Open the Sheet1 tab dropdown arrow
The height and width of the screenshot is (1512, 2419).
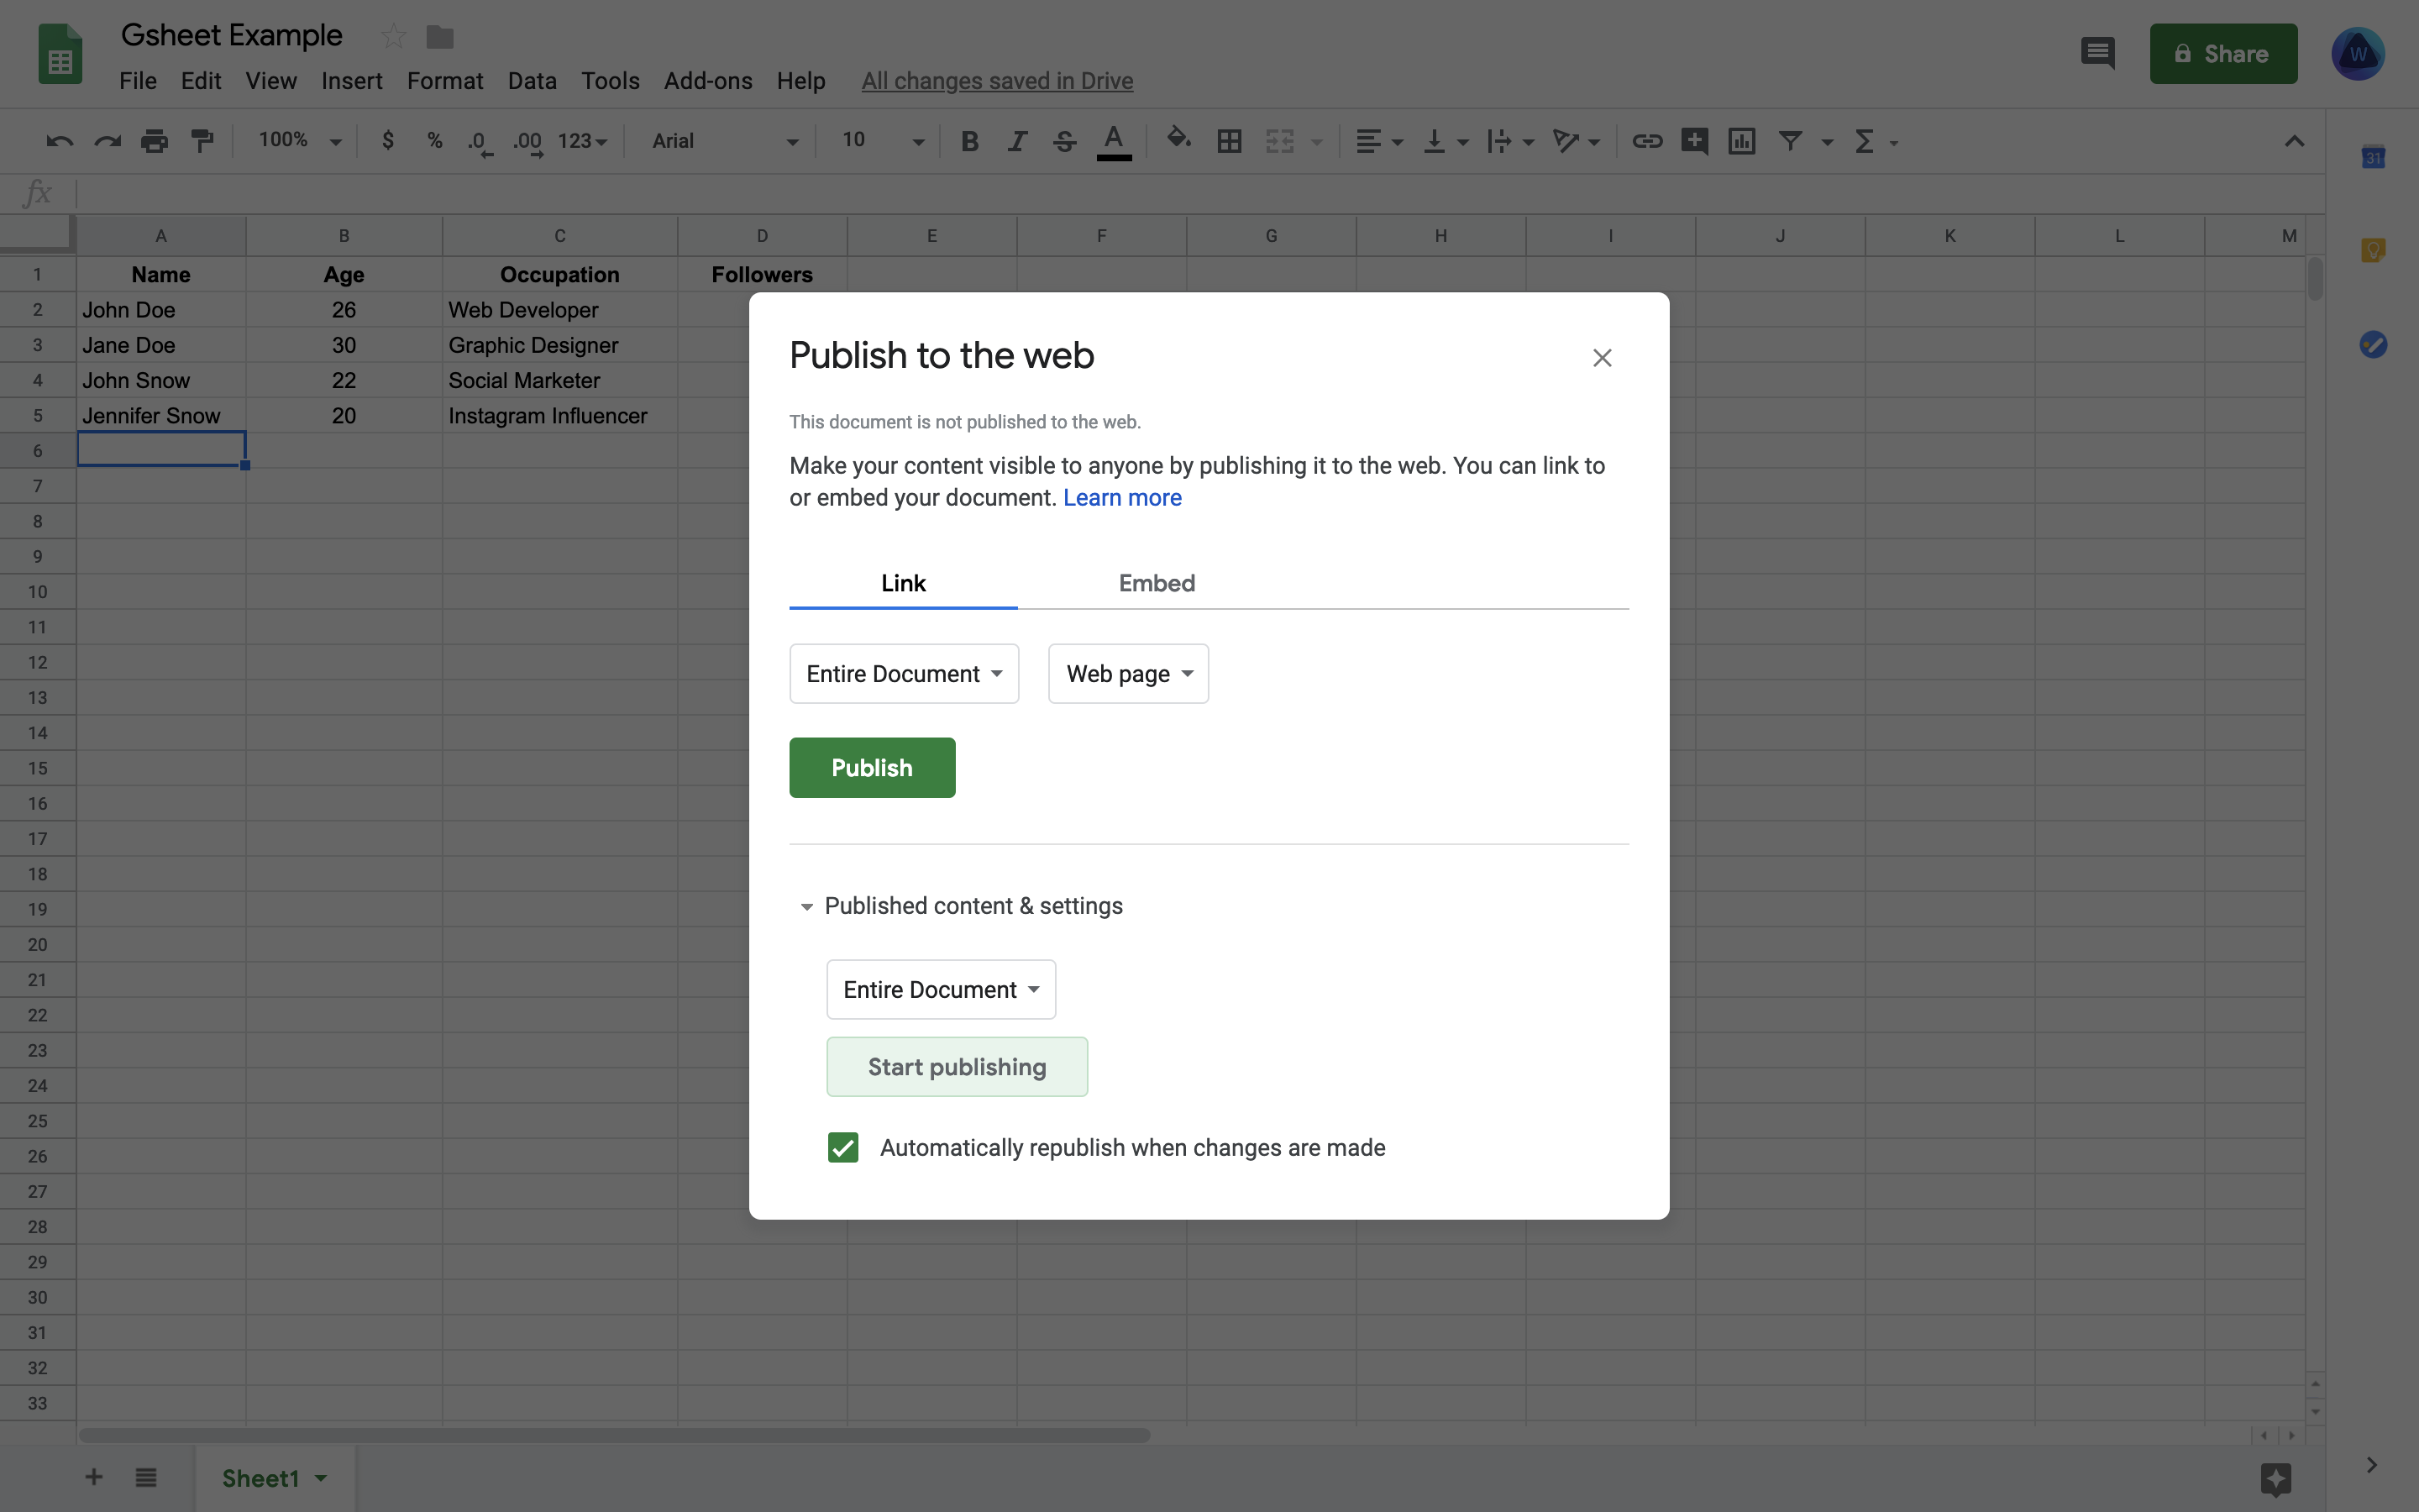(321, 1478)
